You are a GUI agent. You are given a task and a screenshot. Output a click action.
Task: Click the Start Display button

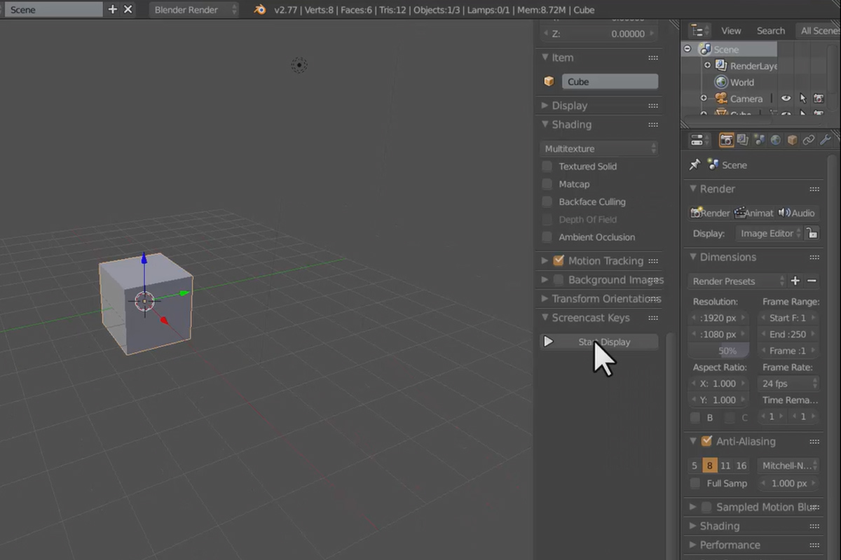(599, 342)
